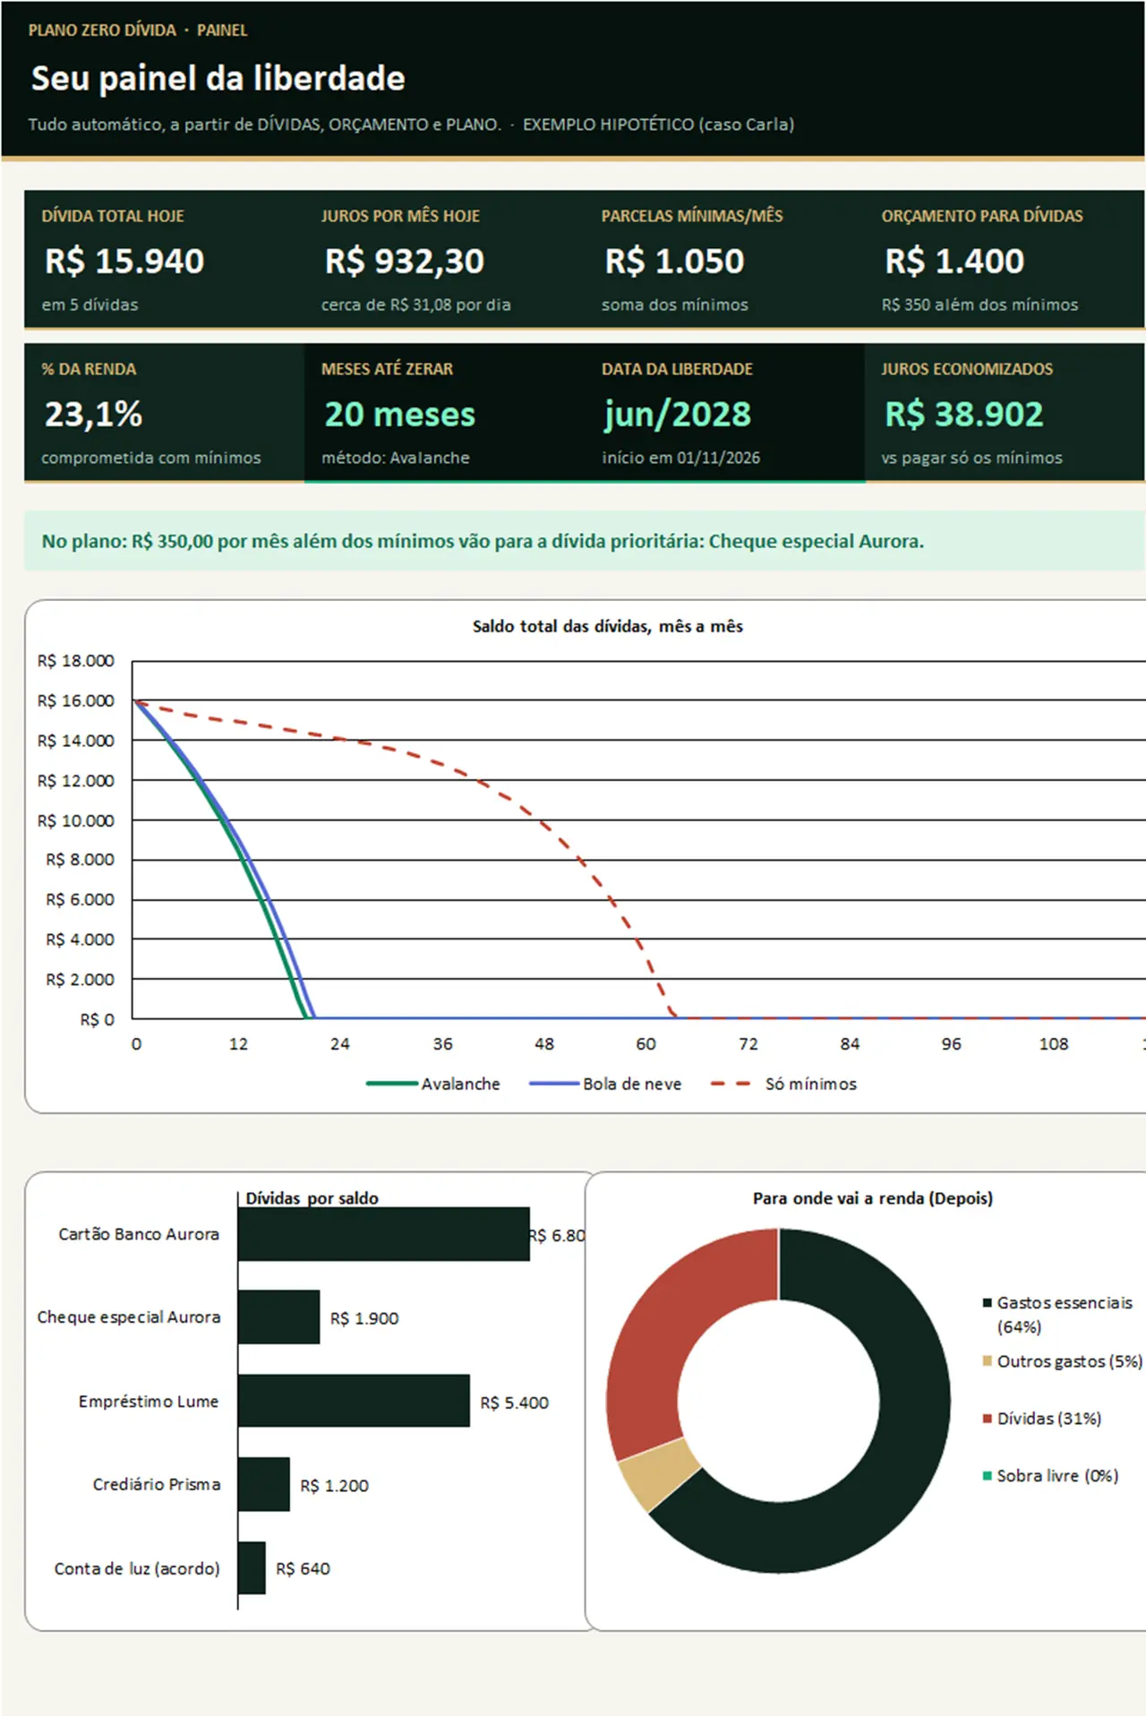1146x1716 pixels.
Task: Select the Cartão Banco Aurora bar
Action: pyautogui.click(x=384, y=1234)
